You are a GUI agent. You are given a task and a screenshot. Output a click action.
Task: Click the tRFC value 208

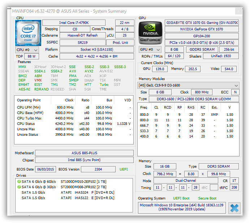[234, 188]
